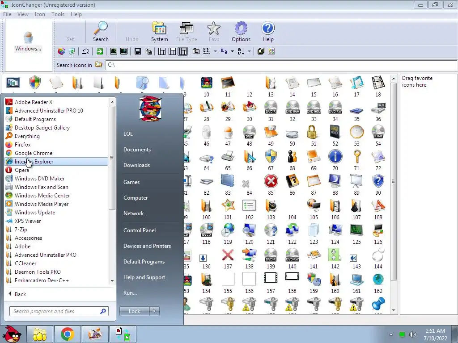Expand the Daemon Tools PRO folder
The image size is (458, 343).
(38, 272)
